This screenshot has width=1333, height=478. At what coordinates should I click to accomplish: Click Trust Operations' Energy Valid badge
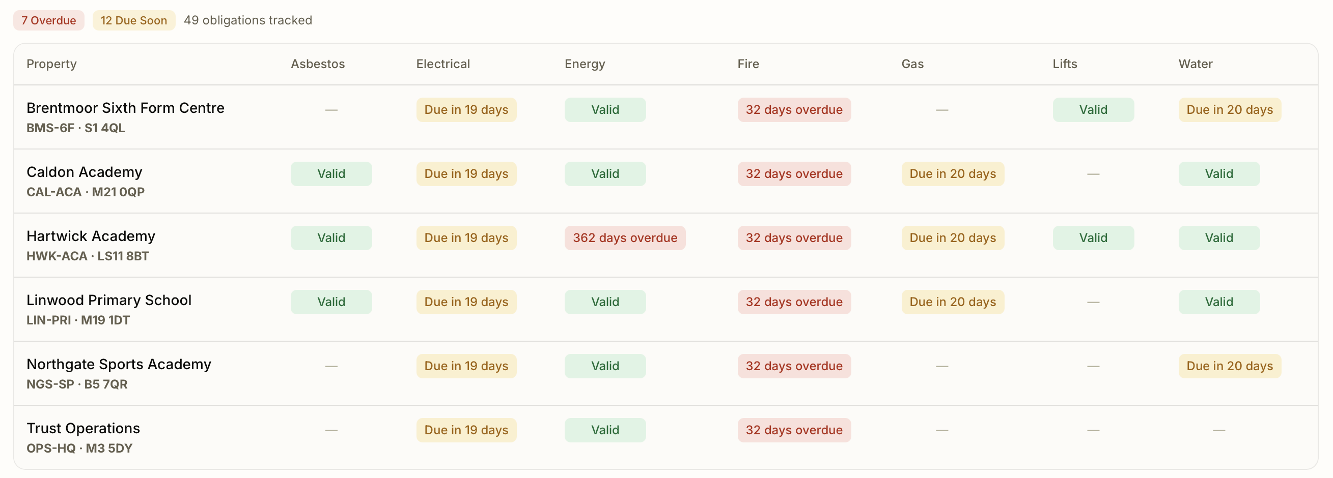pyautogui.click(x=605, y=431)
